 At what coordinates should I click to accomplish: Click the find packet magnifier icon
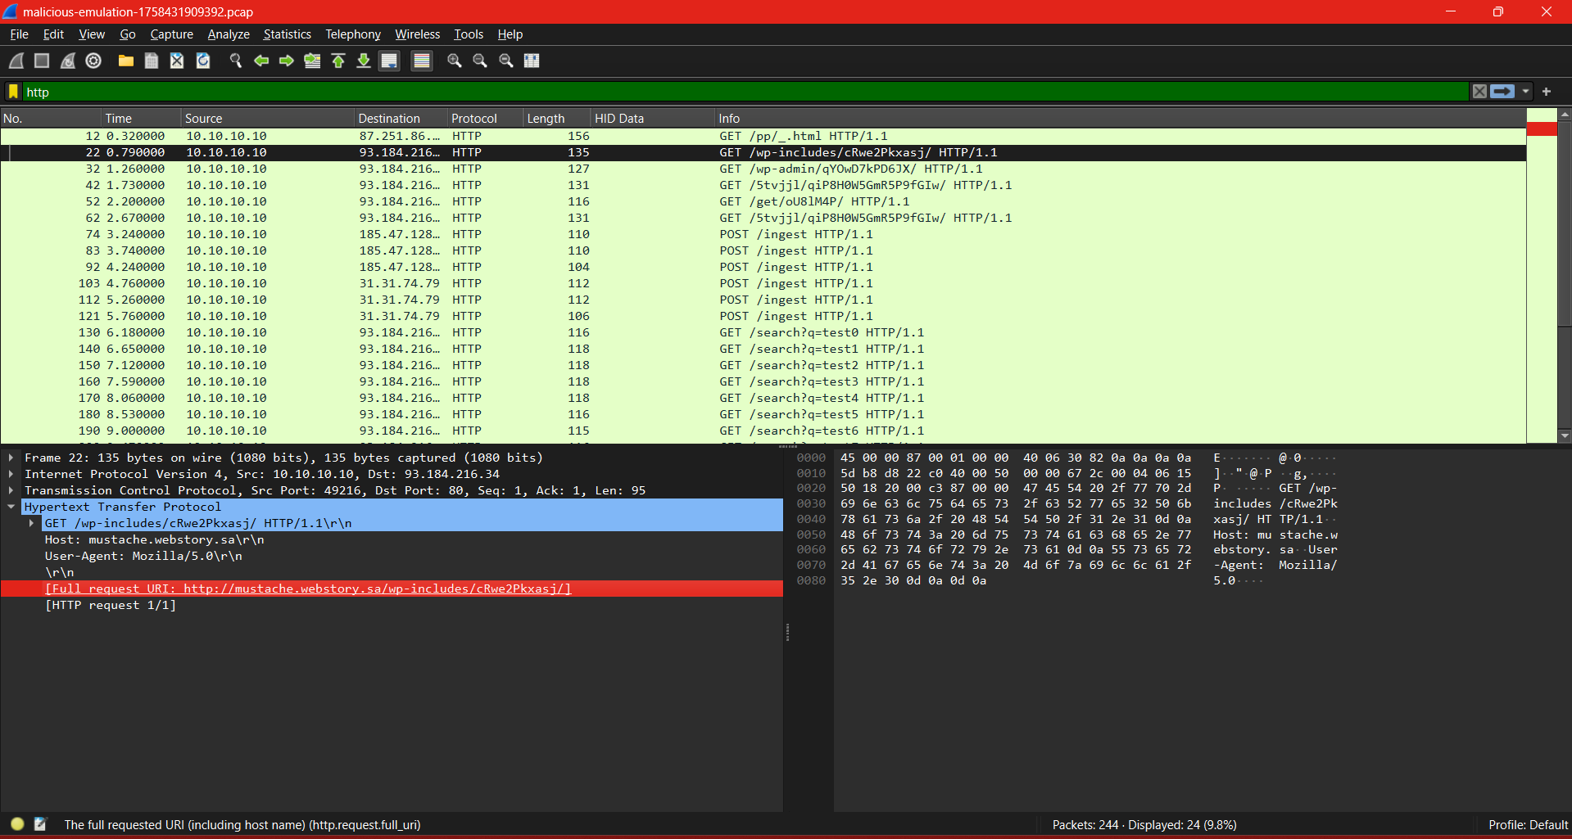tap(236, 61)
